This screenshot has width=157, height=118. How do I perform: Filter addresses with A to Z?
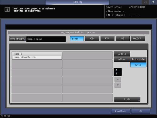pos(122,54)
